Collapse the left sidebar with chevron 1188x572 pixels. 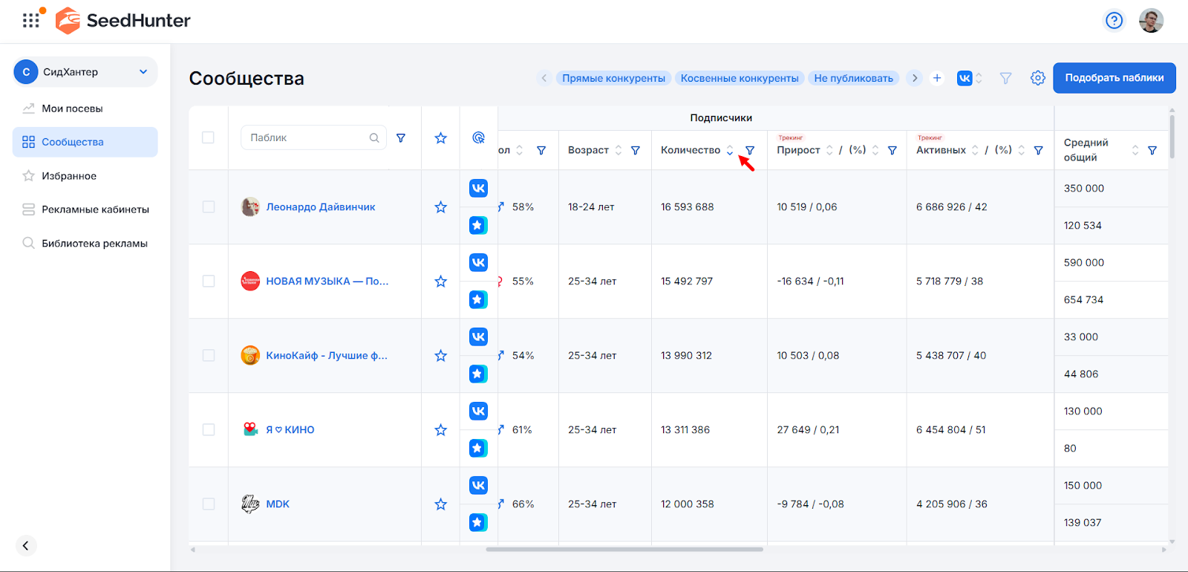(x=26, y=546)
